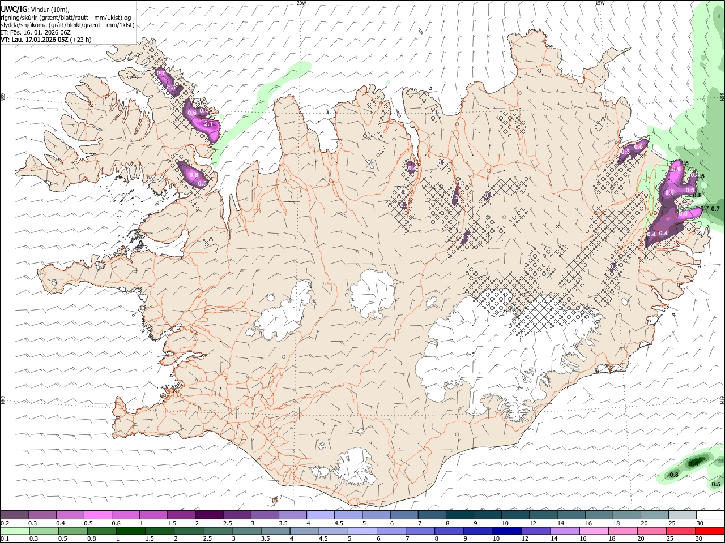Click the deep blue lower swatch starting at 10
This screenshot has width=725, height=543.
(x=506, y=531)
